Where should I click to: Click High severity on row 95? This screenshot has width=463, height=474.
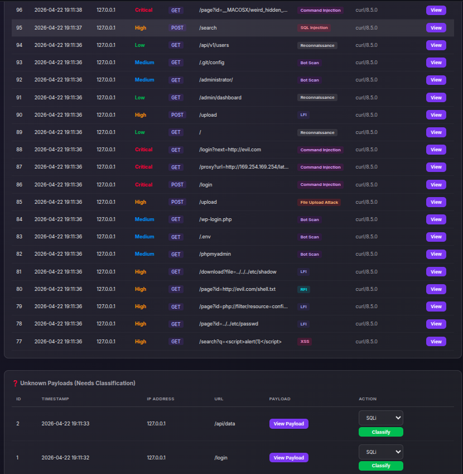click(141, 28)
